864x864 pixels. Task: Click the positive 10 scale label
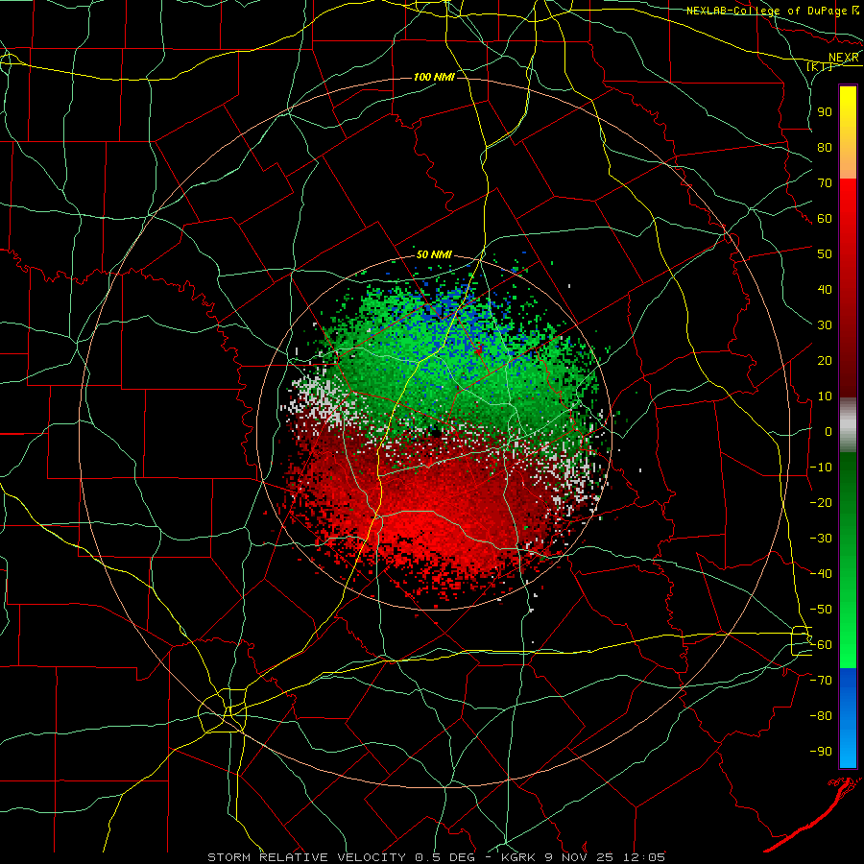825,396
